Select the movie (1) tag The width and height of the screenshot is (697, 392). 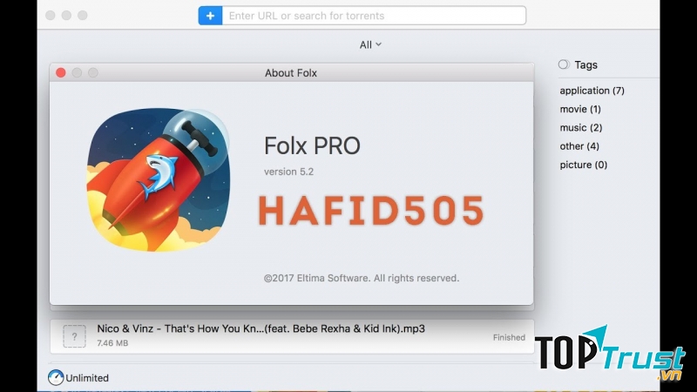pos(580,110)
